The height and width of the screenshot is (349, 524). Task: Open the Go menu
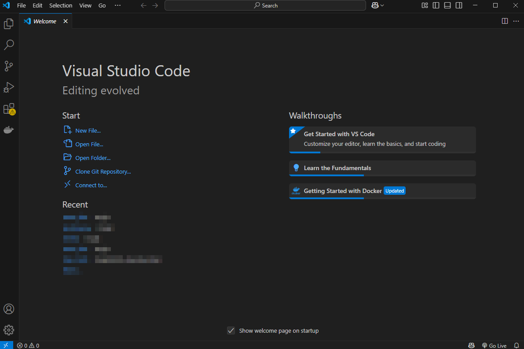(x=102, y=5)
